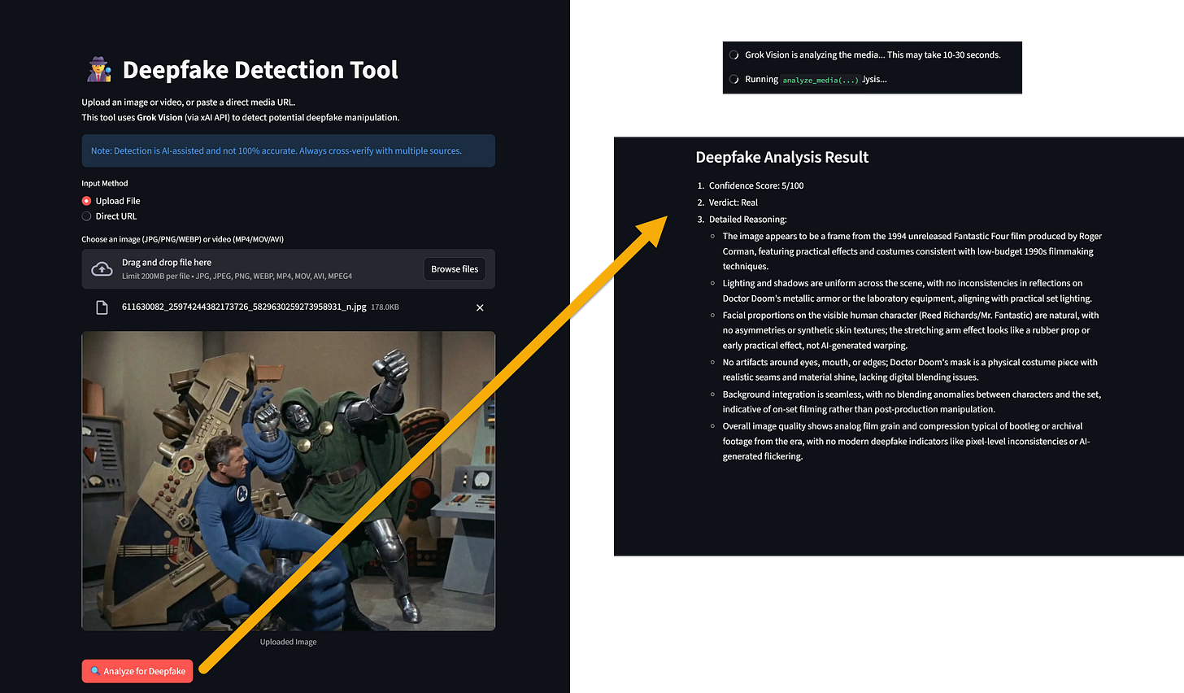Image resolution: width=1184 pixels, height=693 pixels.
Task: Click the 'Detailed Reasoning:' line
Action: click(x=748, y=220)
